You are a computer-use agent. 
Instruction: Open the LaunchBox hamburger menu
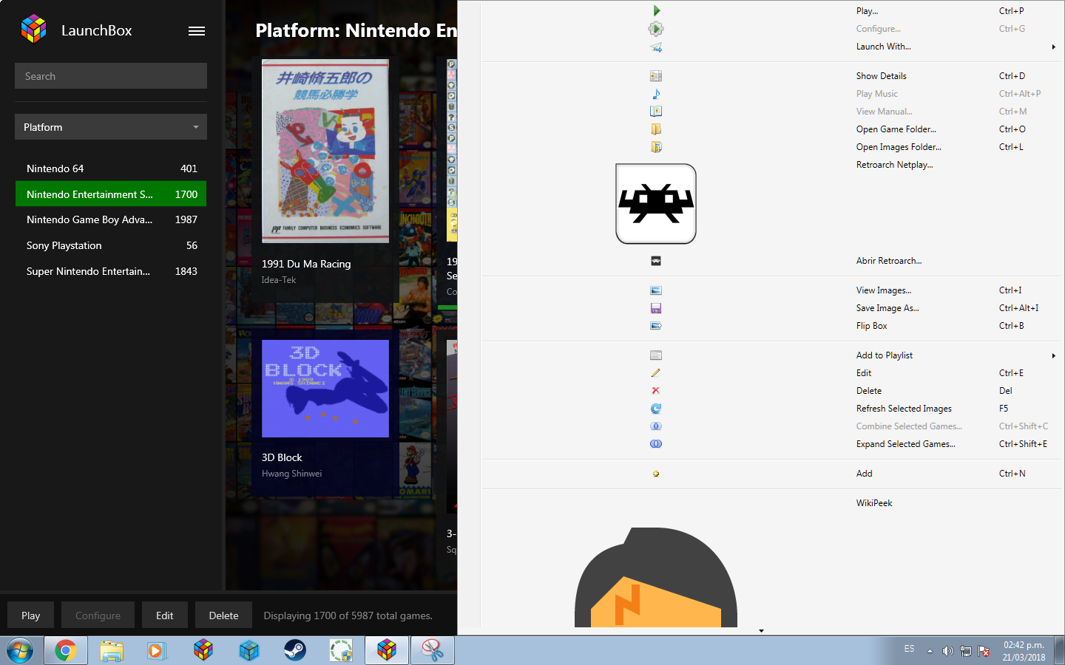[197, 31]
